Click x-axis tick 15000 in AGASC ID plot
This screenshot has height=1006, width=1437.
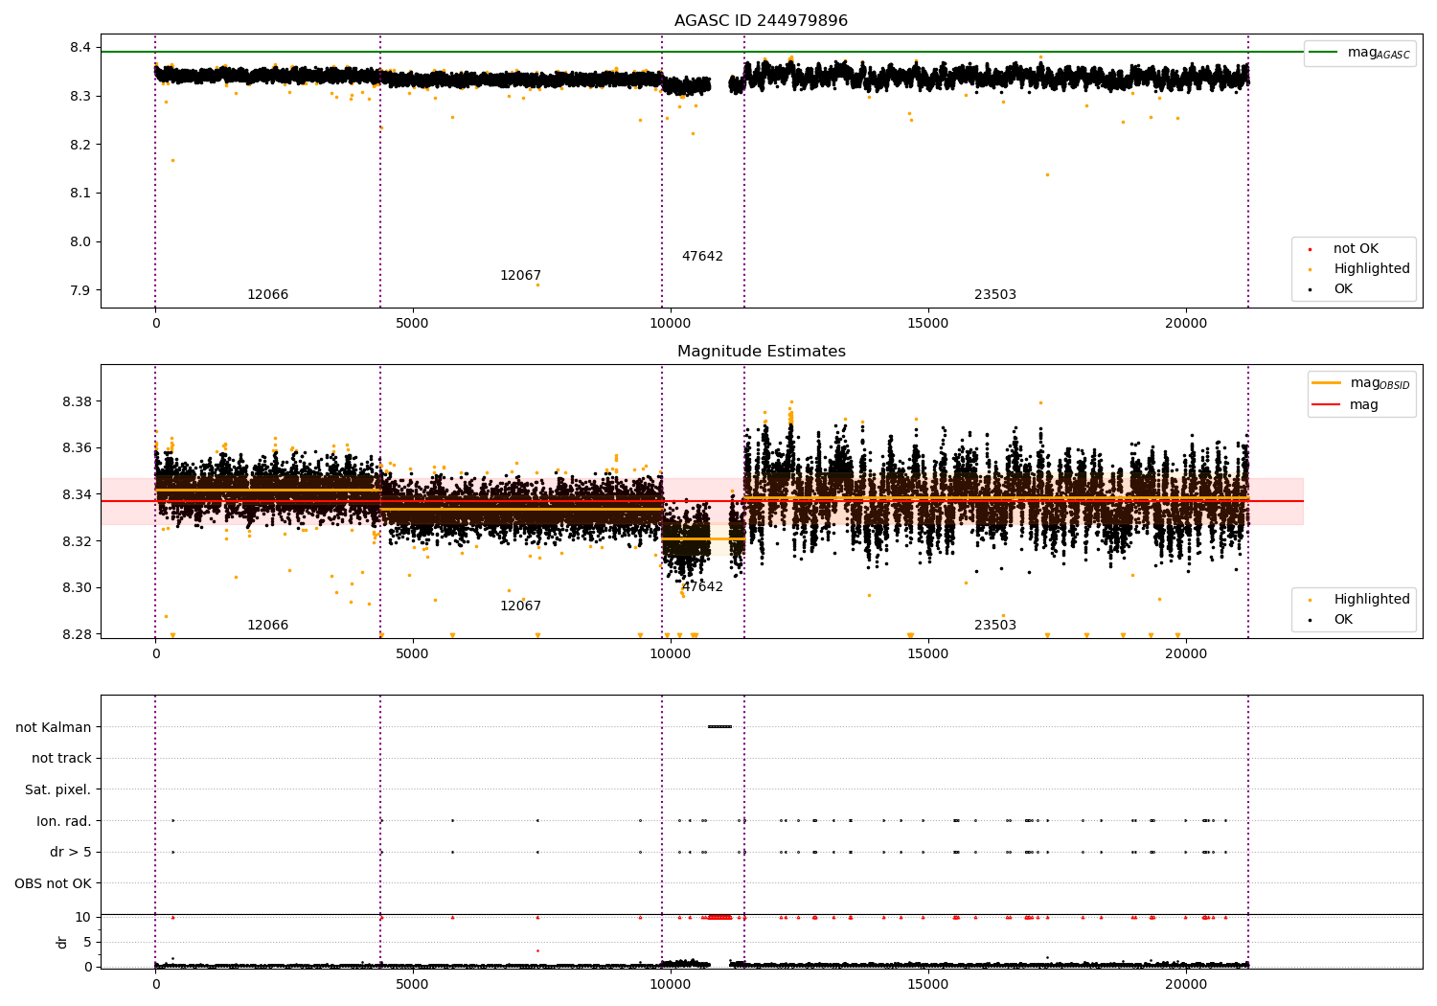click(928, 324)
